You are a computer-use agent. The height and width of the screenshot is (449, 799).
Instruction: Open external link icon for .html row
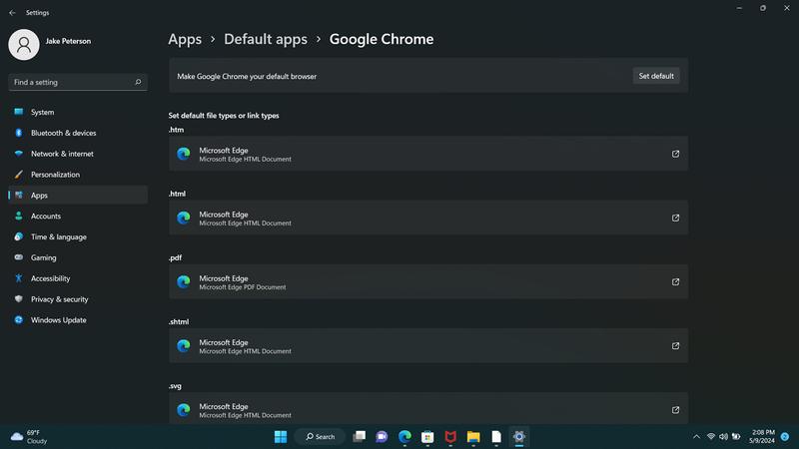675,218
